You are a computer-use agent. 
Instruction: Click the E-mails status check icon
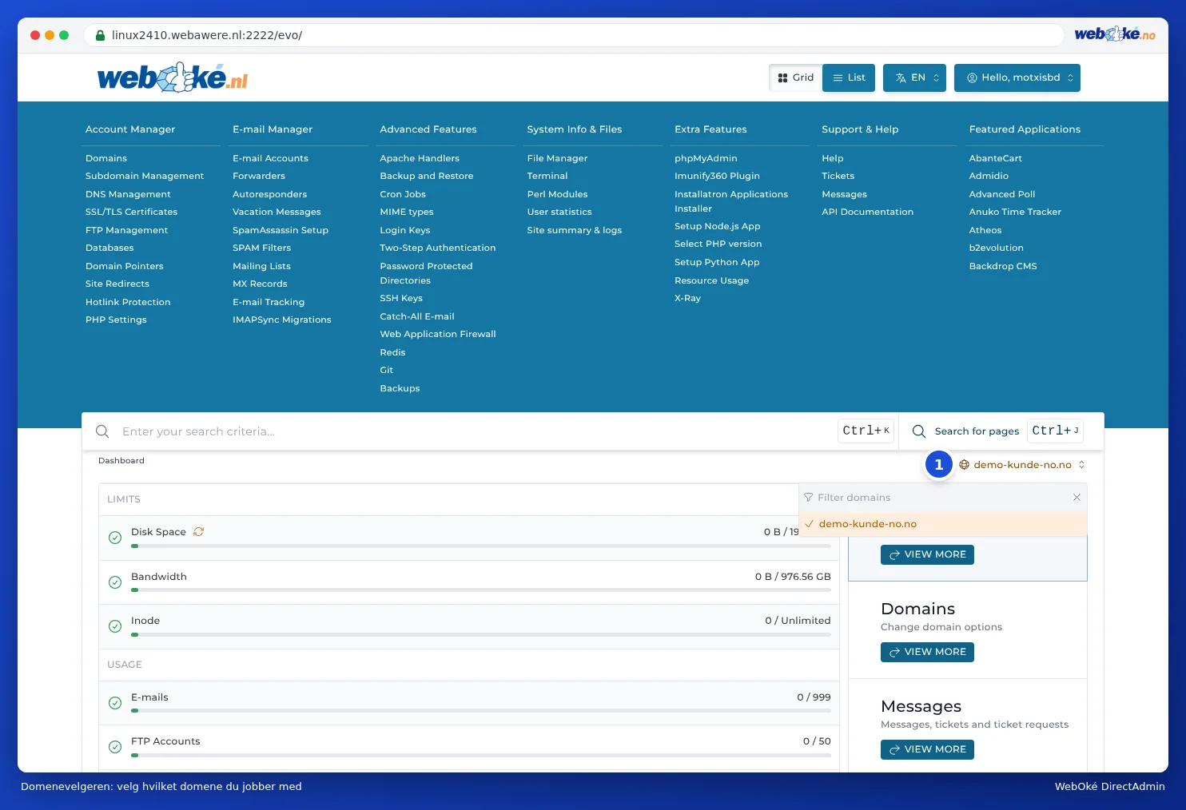[115, 703]
